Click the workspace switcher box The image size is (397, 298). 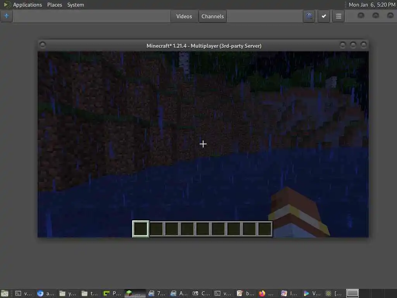click(352, 293)
